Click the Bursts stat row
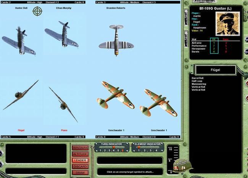Viewport: 248px width, 178px height. [x=216, y=52]
